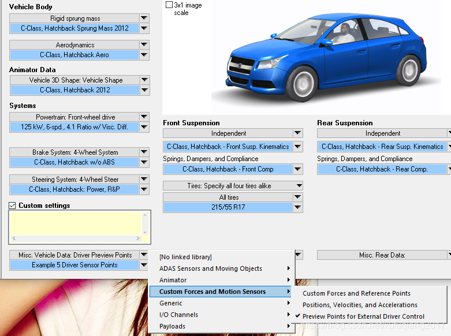Viewport: 451px width, 336px height.
Task: Open dropdown next to Front Susp. Kinematics
Action: point(298,147)
